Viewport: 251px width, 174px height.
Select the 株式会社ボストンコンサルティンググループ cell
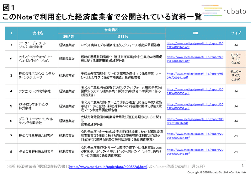(38, 76)
